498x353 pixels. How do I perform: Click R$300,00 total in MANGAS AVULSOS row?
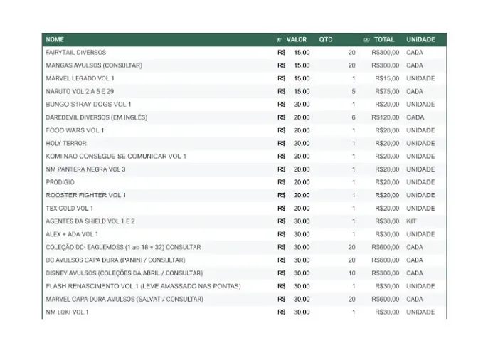click(x=386, y=65)
